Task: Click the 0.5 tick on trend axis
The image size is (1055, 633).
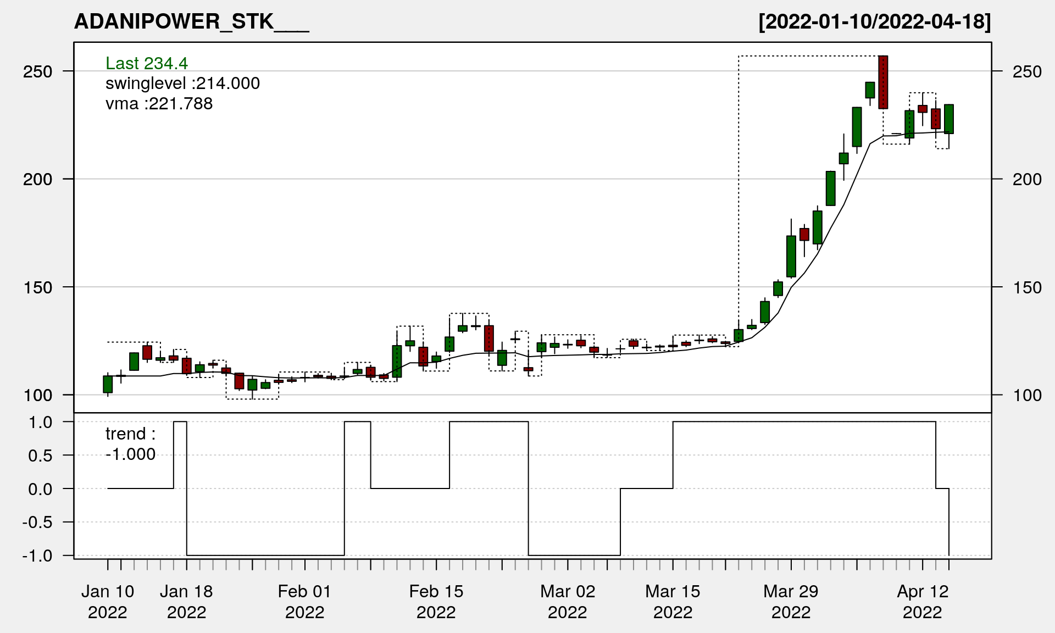Action: pos(40,456)
